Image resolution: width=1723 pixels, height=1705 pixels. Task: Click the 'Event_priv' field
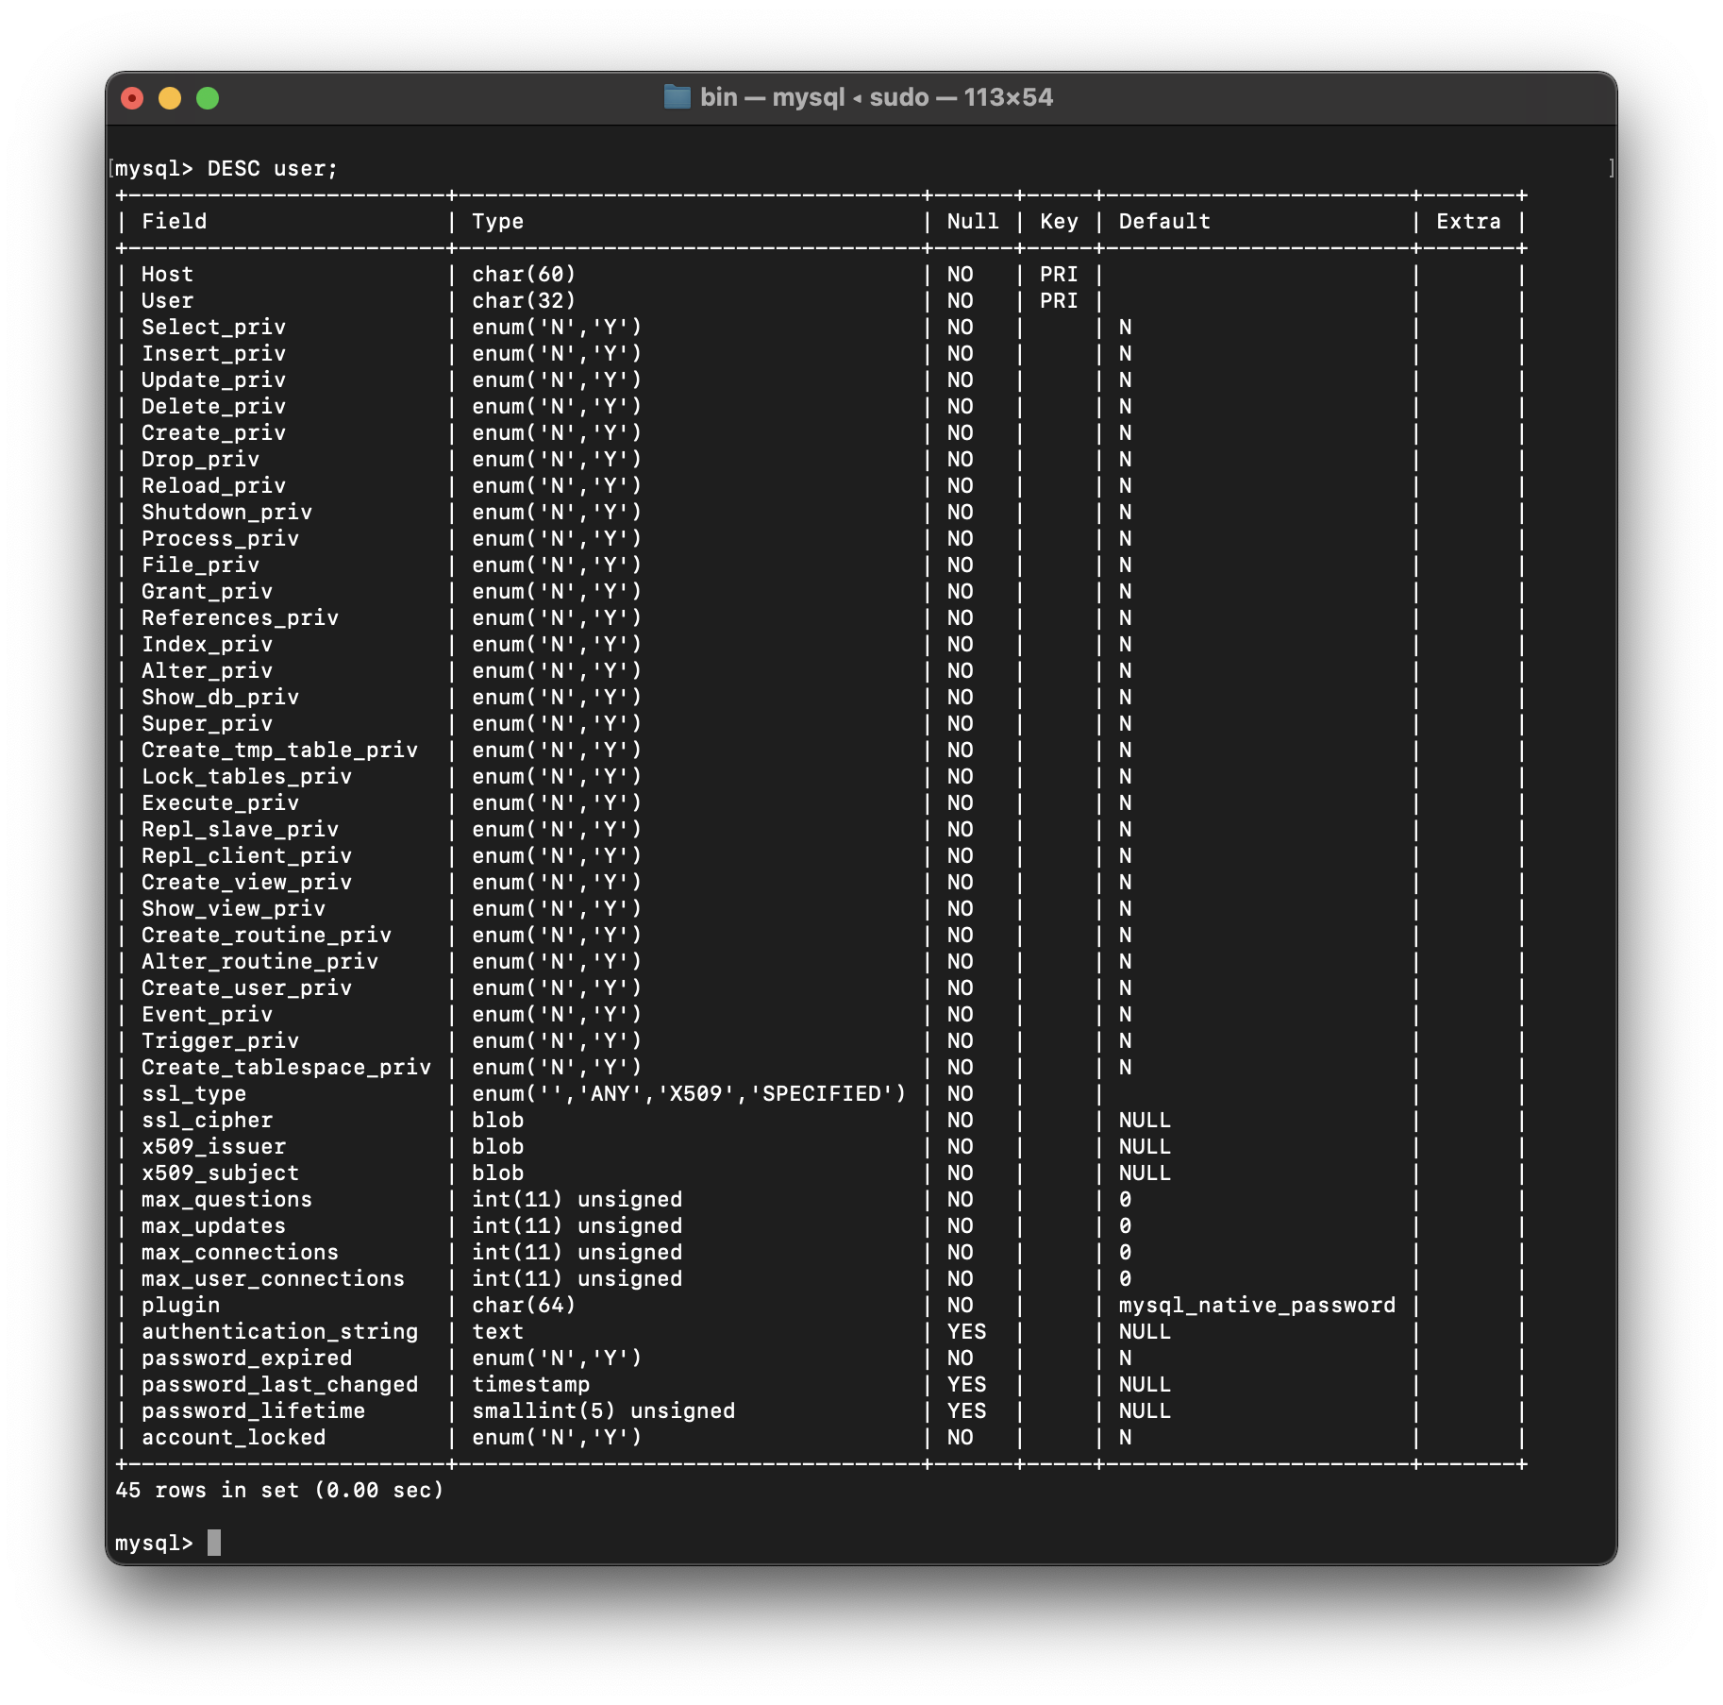(207, 1015)
